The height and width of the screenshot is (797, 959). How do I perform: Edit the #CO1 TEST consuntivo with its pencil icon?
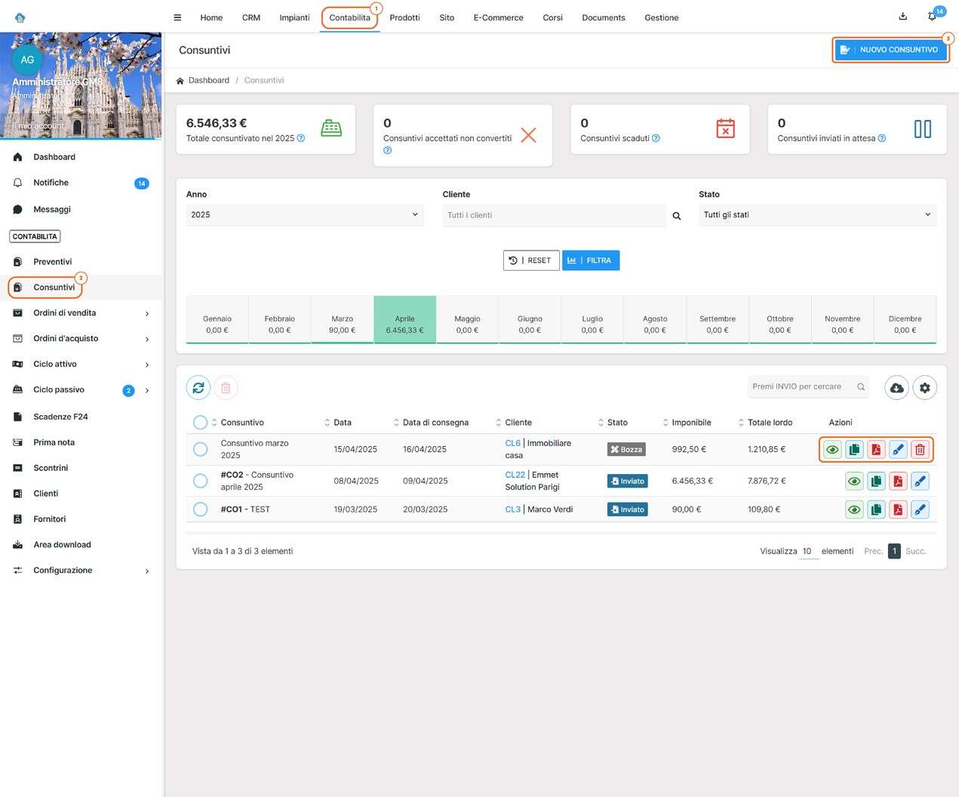click(x=920, y=510)
